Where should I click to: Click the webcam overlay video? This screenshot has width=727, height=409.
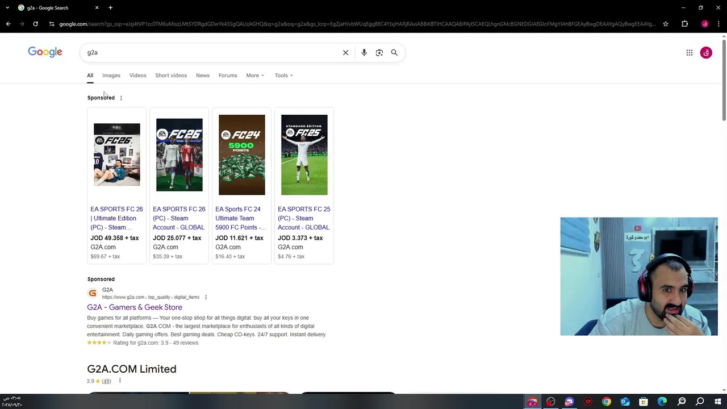[x=639, y=277]
